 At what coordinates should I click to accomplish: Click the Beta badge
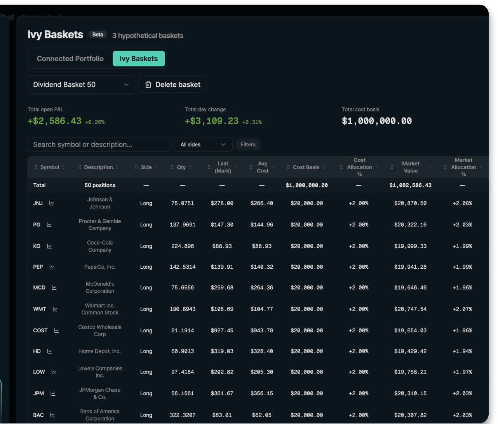(98, 35)
